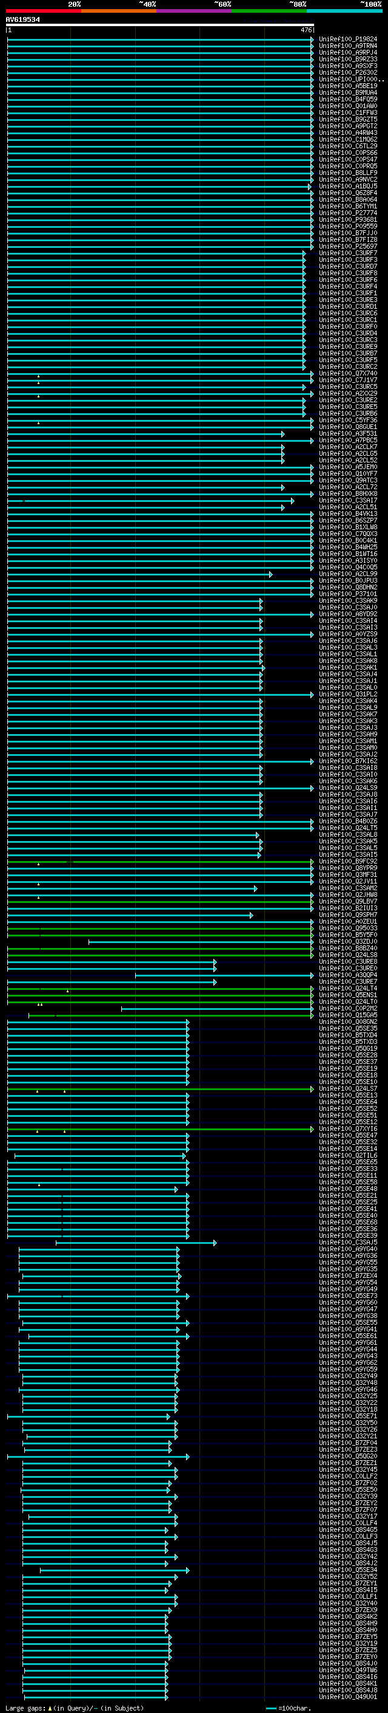Viewport: 388px width, 1713px height.
Task: Select the UniRef100_Q15GA5 label
Action: click(347, 1015)
